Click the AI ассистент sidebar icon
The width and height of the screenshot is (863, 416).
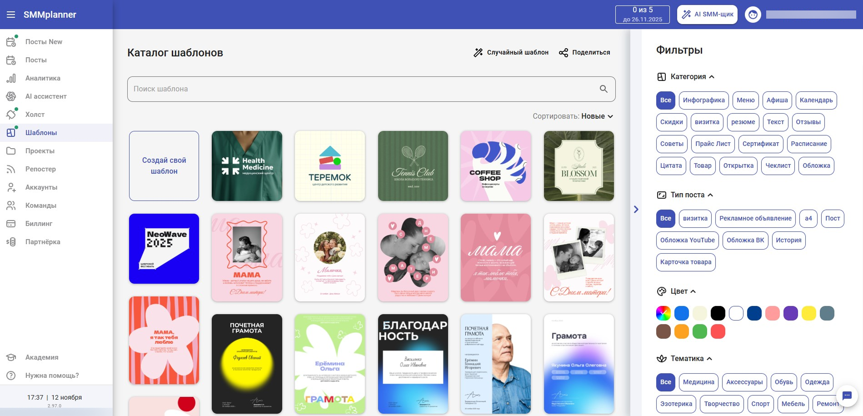pos(11,96)
